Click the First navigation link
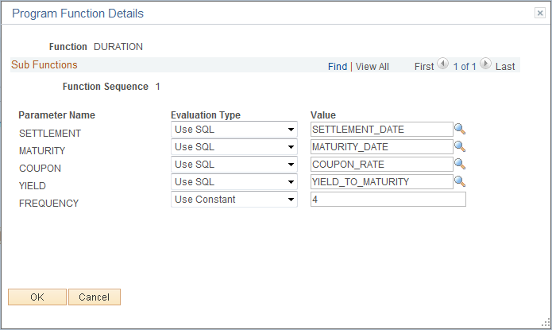The width and height of the screenshot is (552, 330). pos(424,67)
